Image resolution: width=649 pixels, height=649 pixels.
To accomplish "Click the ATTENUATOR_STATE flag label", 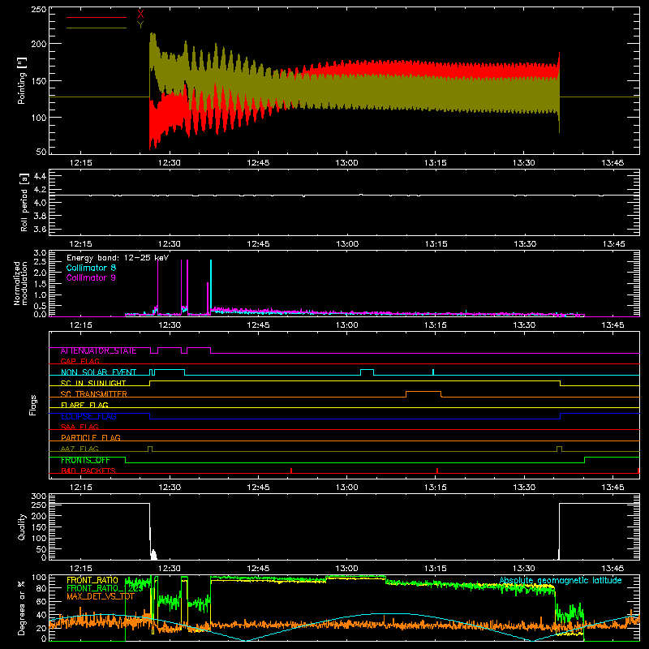I will 98,350.
